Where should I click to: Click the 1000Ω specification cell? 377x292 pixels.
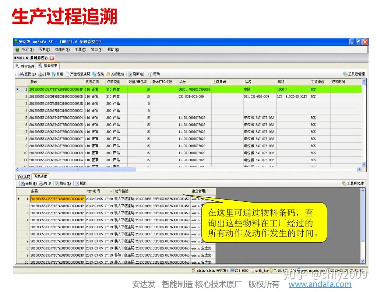293,89
